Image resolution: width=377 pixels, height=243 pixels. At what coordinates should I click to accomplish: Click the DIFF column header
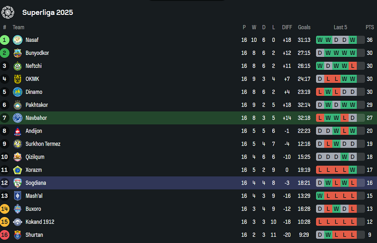click(x=287, y=27)
